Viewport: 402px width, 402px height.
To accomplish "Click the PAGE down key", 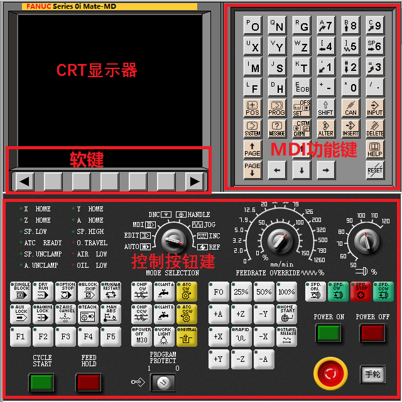I will click(253, 170).
